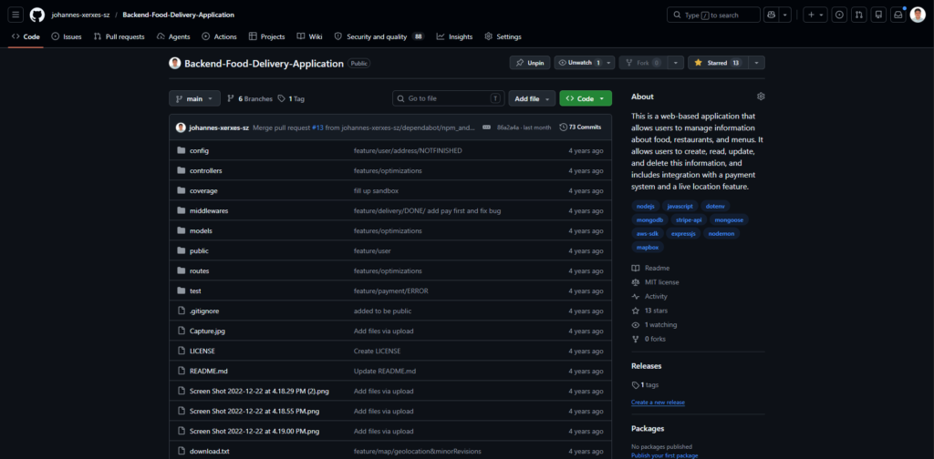The width and height of the screenshot is (934, 459).
Task: Open the 73 Commits history link
Action: tap(580, 127)
